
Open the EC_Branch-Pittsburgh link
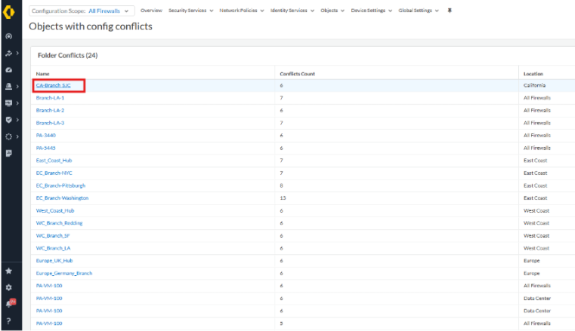tap(60, 185)
